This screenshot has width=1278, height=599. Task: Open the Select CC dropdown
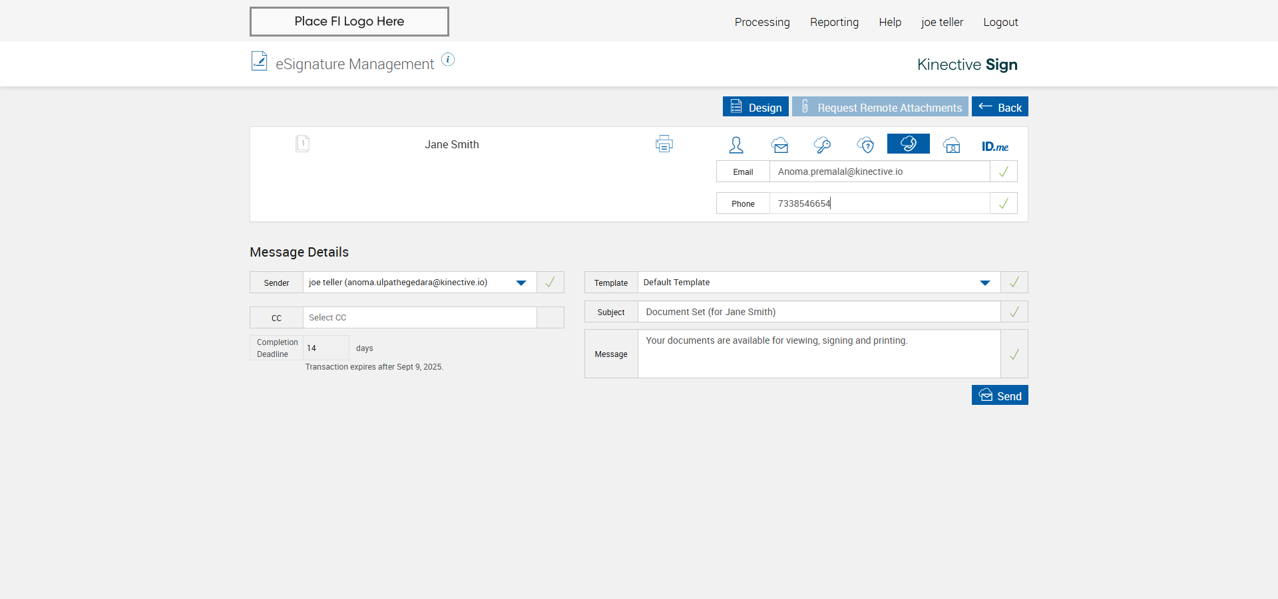[x=419, y=318]
